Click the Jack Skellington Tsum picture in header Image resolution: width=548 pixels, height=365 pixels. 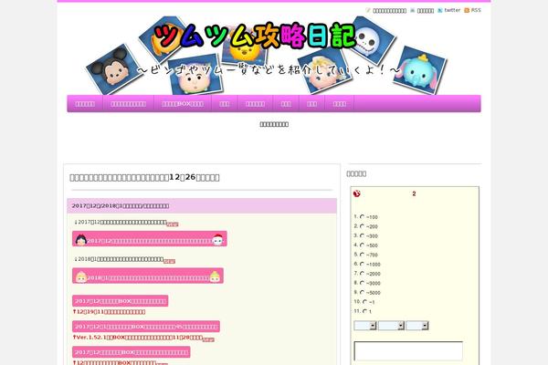pyautogui.click(x=374, y=39)
